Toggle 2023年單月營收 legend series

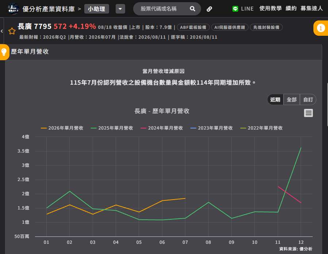point(212,128)
